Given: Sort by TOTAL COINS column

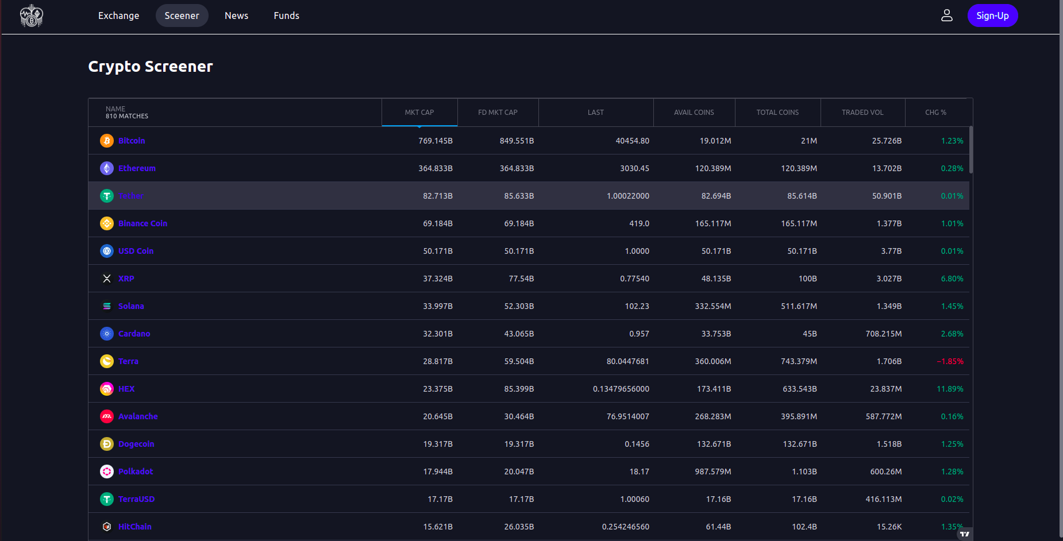Looking at the screenshot, I should pos(777,113).
